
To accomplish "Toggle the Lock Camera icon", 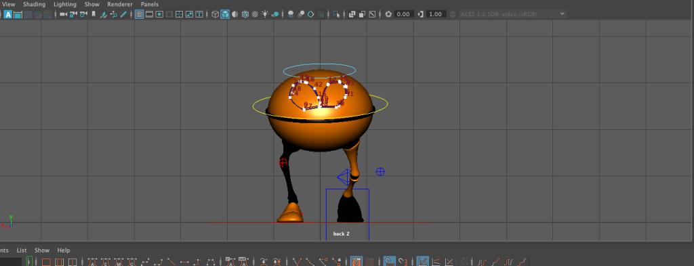I will pyautogui.click(x=73, y=14).
